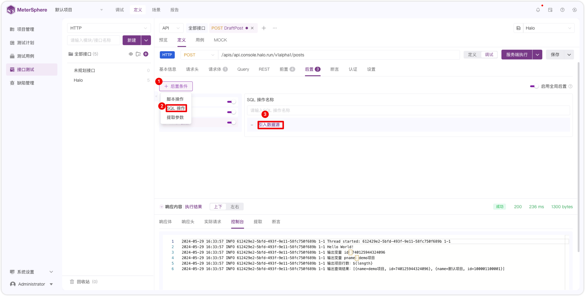Screen dimensions: 585x296
Task: Open the task center icon in header
Action: click(x=550, y=10)
